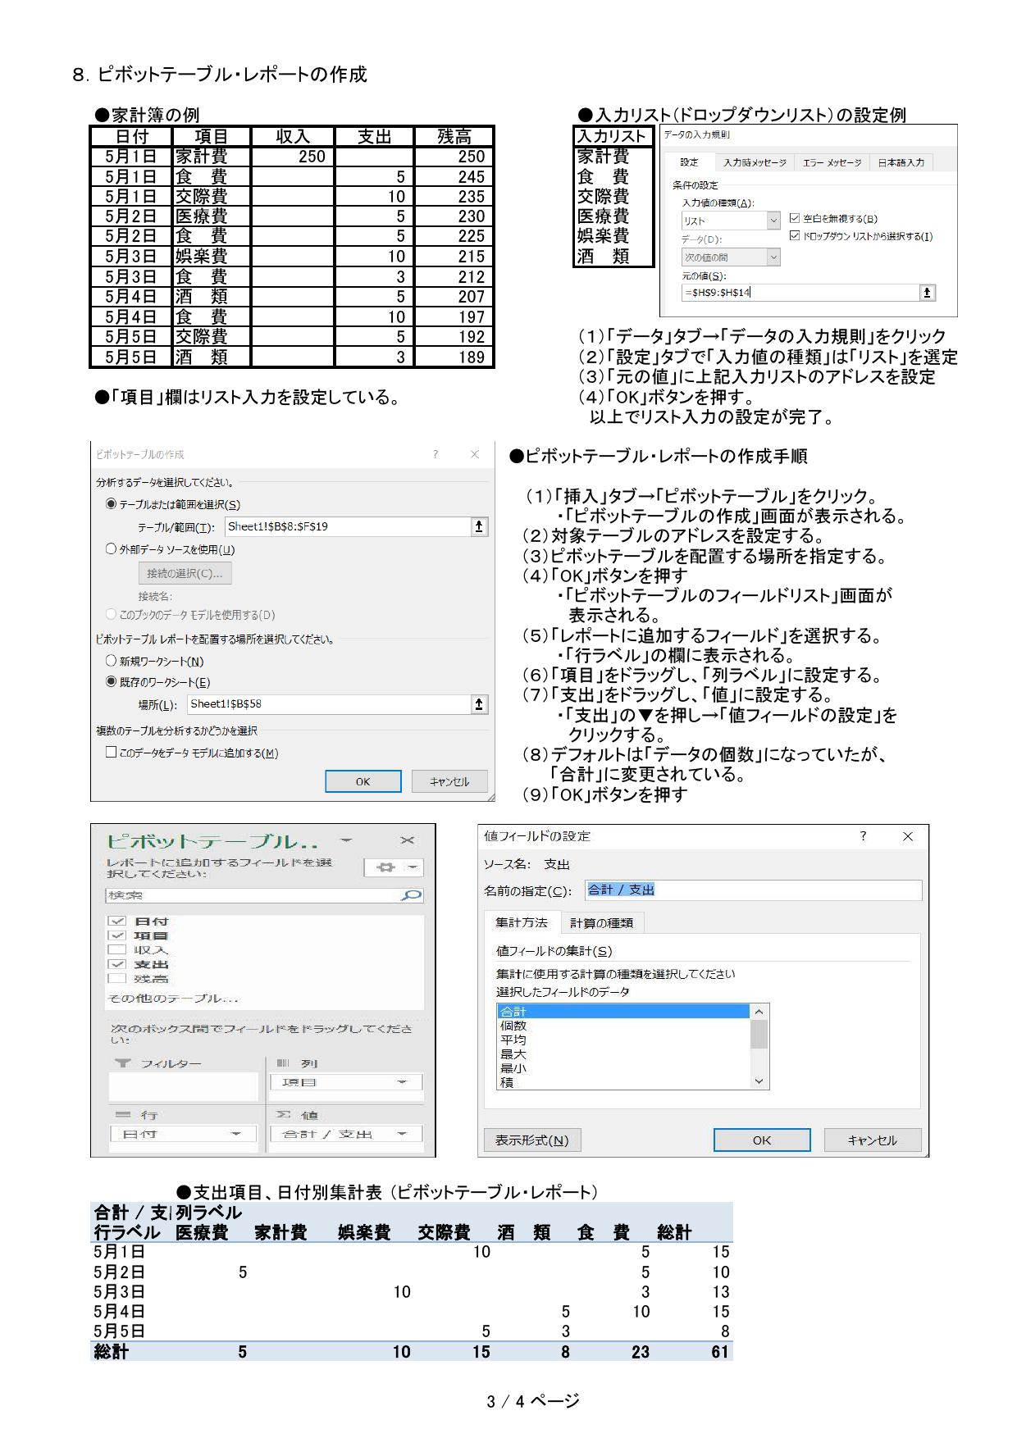Image resolution: width=1017 pixels, height=1438 pixels.
Task: Select 新規ワークシート radio button
Action: pyautogui.click(x=111, y=661)
